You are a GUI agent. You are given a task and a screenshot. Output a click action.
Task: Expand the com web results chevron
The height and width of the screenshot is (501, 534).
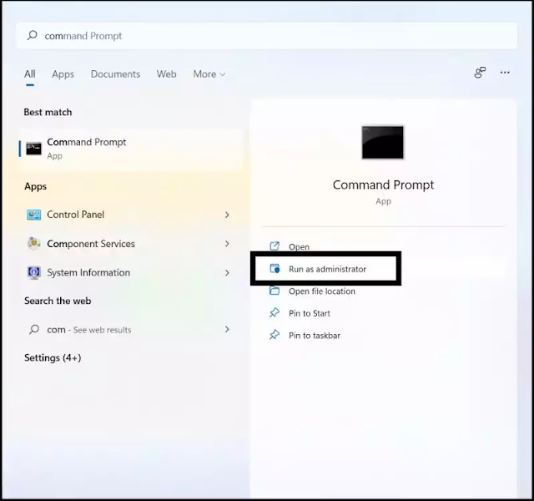pyautogui.click(x=227, y=329)
